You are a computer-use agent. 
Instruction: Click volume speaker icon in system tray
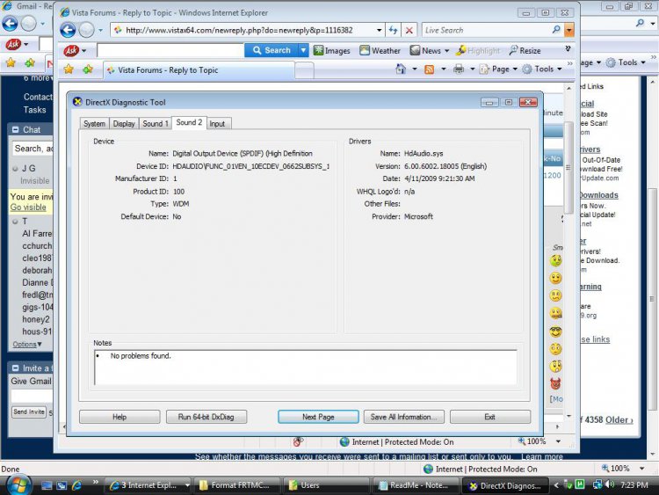click(x=610, y=485)
